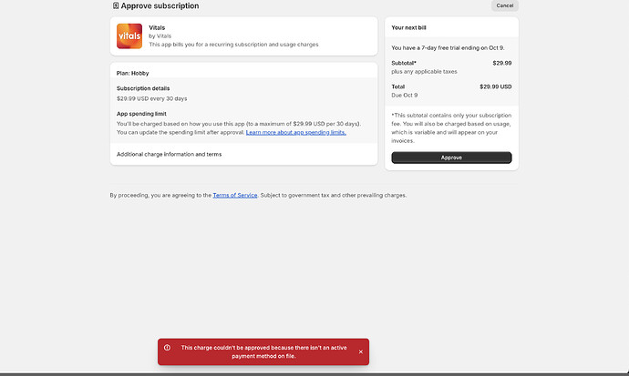629x376 pixels.
Task: Click the Approve button
Action: [x=451, y=158]
